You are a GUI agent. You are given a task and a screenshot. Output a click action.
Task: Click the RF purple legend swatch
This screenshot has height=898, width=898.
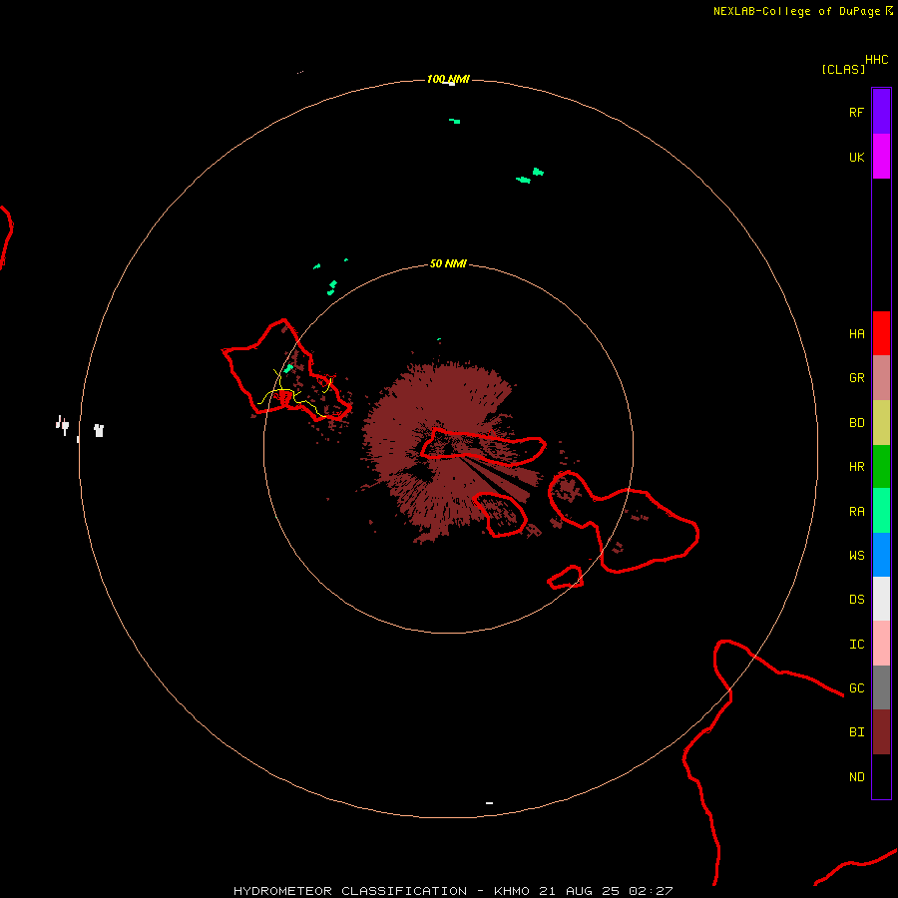[881, 112]
